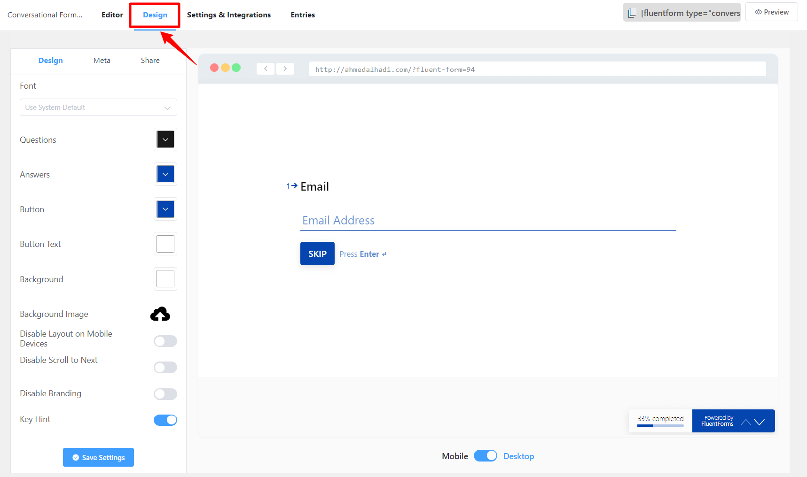Viewport: 807px width, 477px height.
Task: Turn off the Key Hint switch
Action: 165,420
